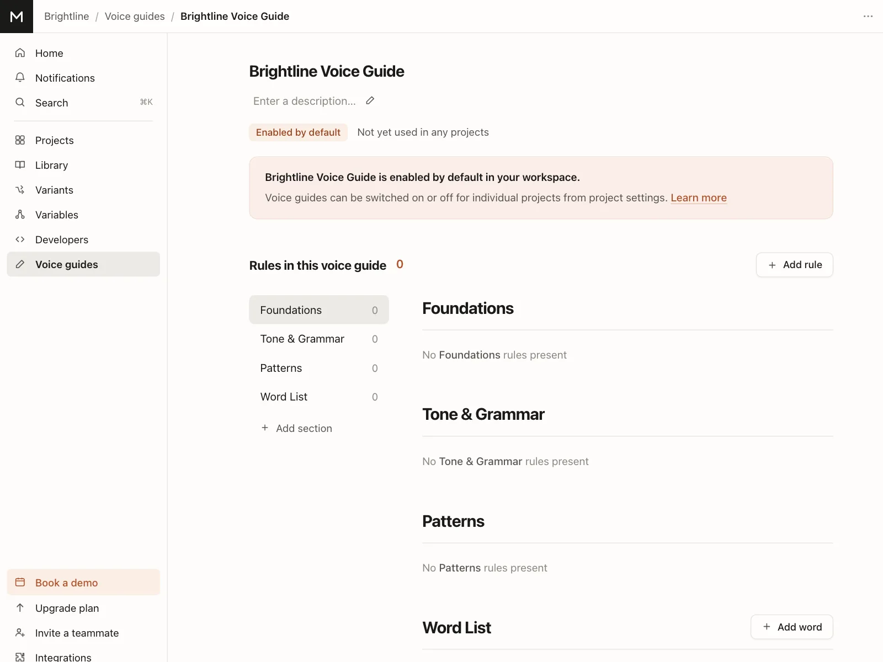
Task: Click the Library book icon
Action: click(20, 165)
